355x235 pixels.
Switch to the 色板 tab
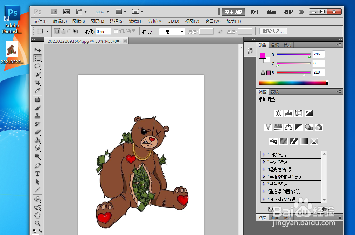[x=274, y=45]
